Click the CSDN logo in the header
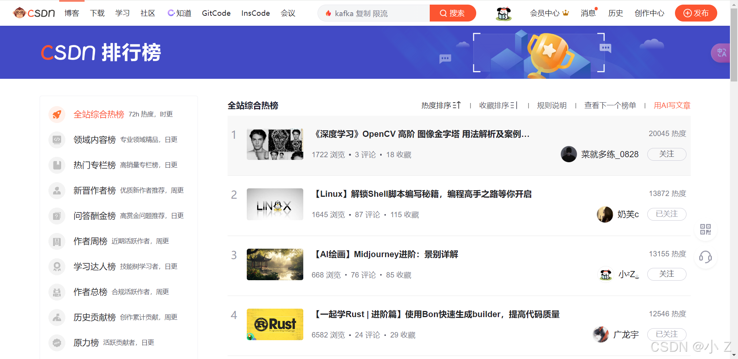Image resolution: width=738 pixels, height=359 pixels. coord(34,13)
